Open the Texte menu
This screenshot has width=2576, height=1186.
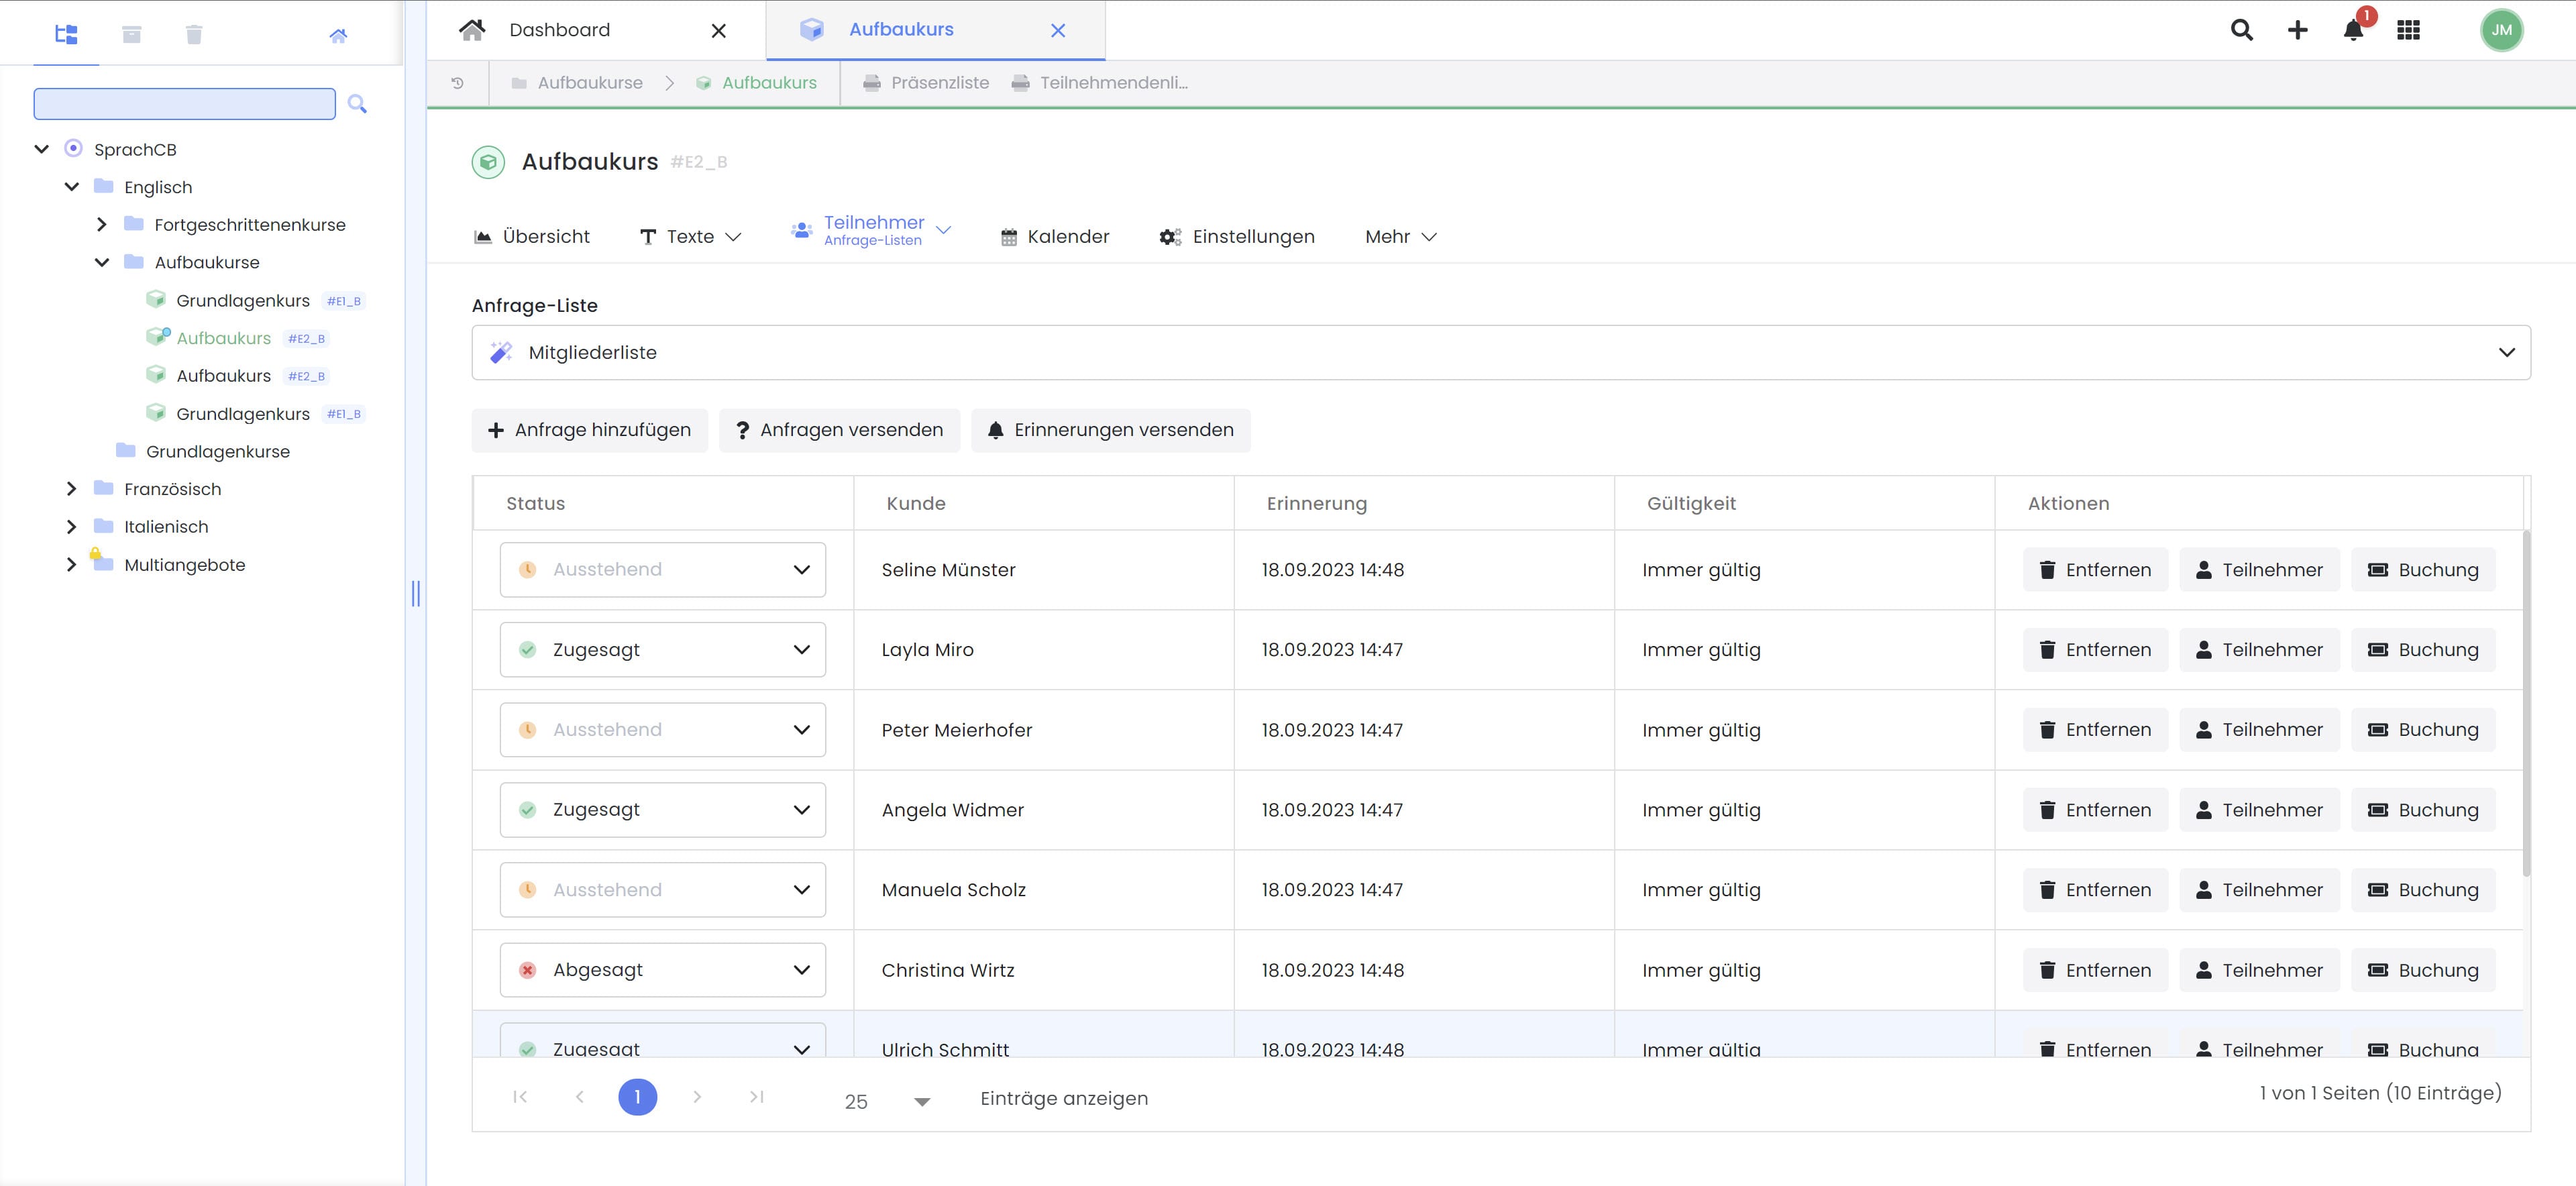pyautogui.click(x=690, y=237)
